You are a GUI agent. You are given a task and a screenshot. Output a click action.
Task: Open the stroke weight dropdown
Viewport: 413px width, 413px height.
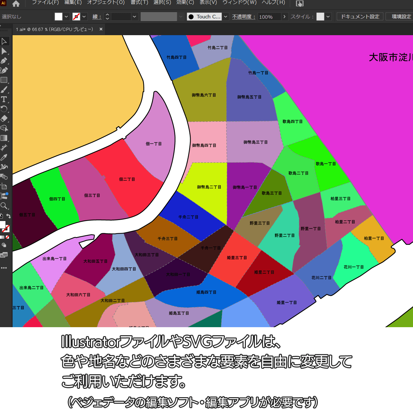coord(135,17)
